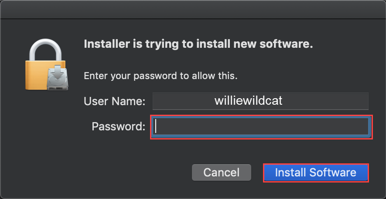
Task: Click the empty space left of the Cancel button
Action: click(131, 172)
